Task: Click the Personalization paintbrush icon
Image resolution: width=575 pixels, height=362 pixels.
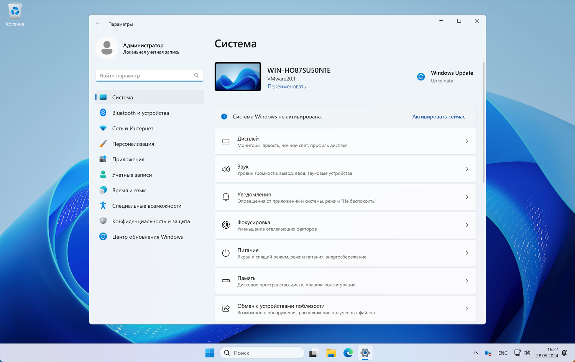Action: tap(103, 144)
